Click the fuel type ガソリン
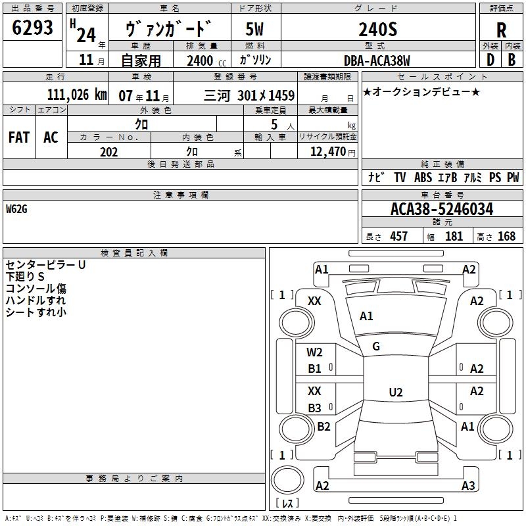This screenshot has height=526, width=526. [255, 60]
